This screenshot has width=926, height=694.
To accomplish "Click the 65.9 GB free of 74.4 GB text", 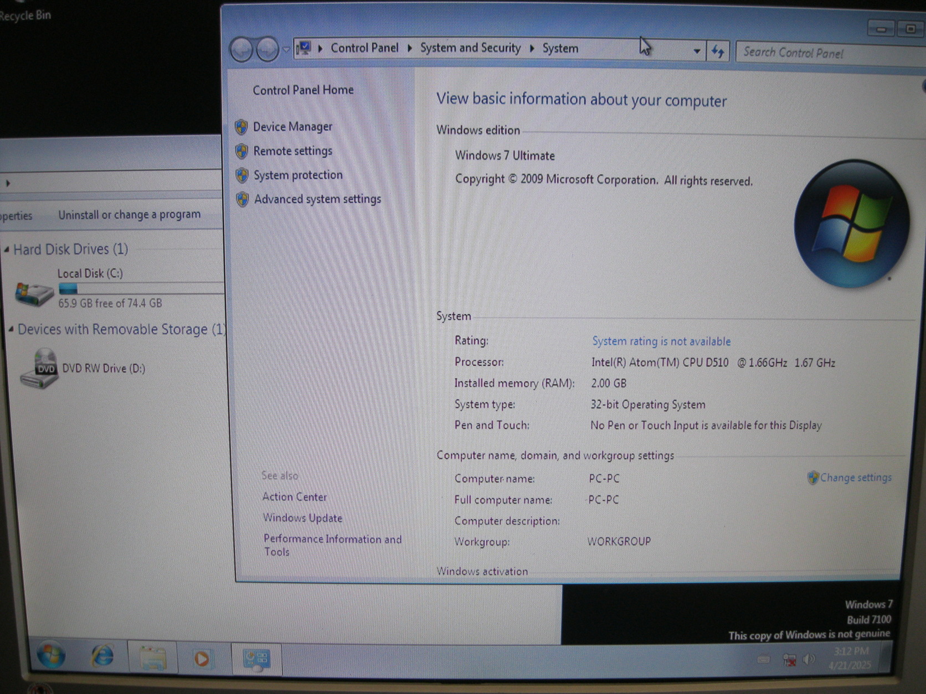I will (110, 303).
